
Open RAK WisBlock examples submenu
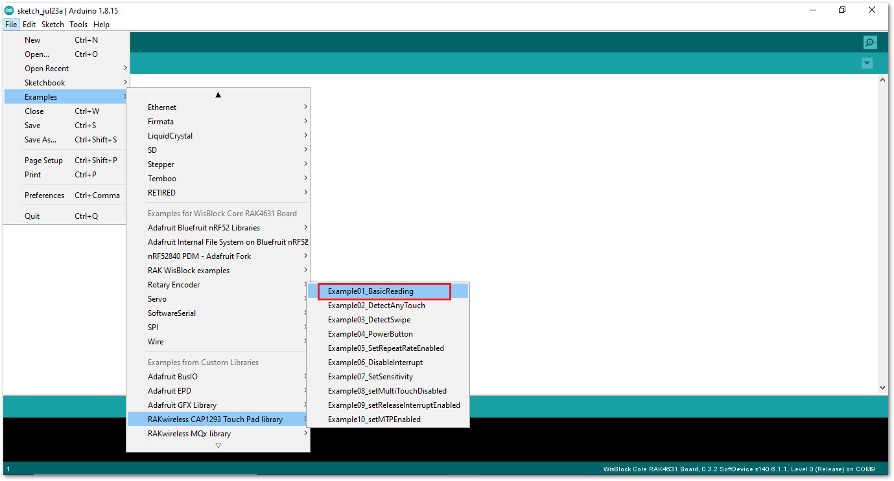click(x=218, y=271)
